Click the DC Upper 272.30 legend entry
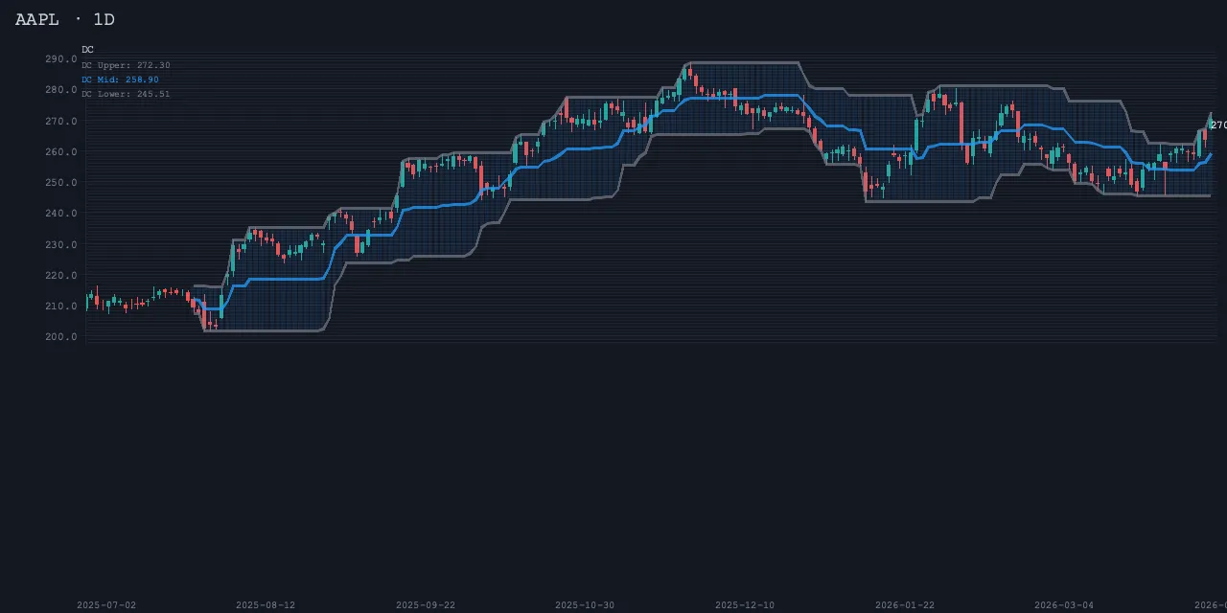This screenshot has height=613, width=1227. pyautogui.click(x=126, y=65)
